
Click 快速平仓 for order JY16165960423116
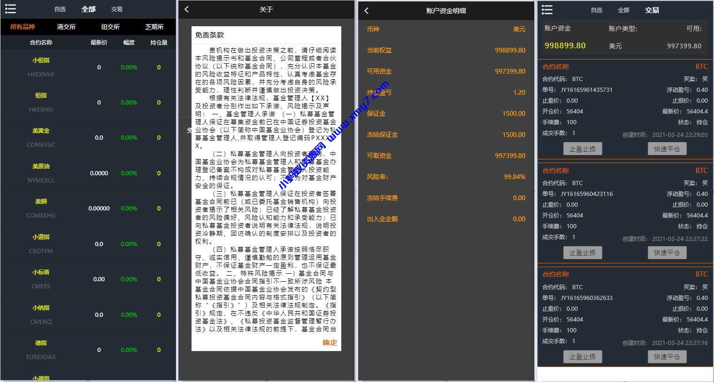coord(667,253)
